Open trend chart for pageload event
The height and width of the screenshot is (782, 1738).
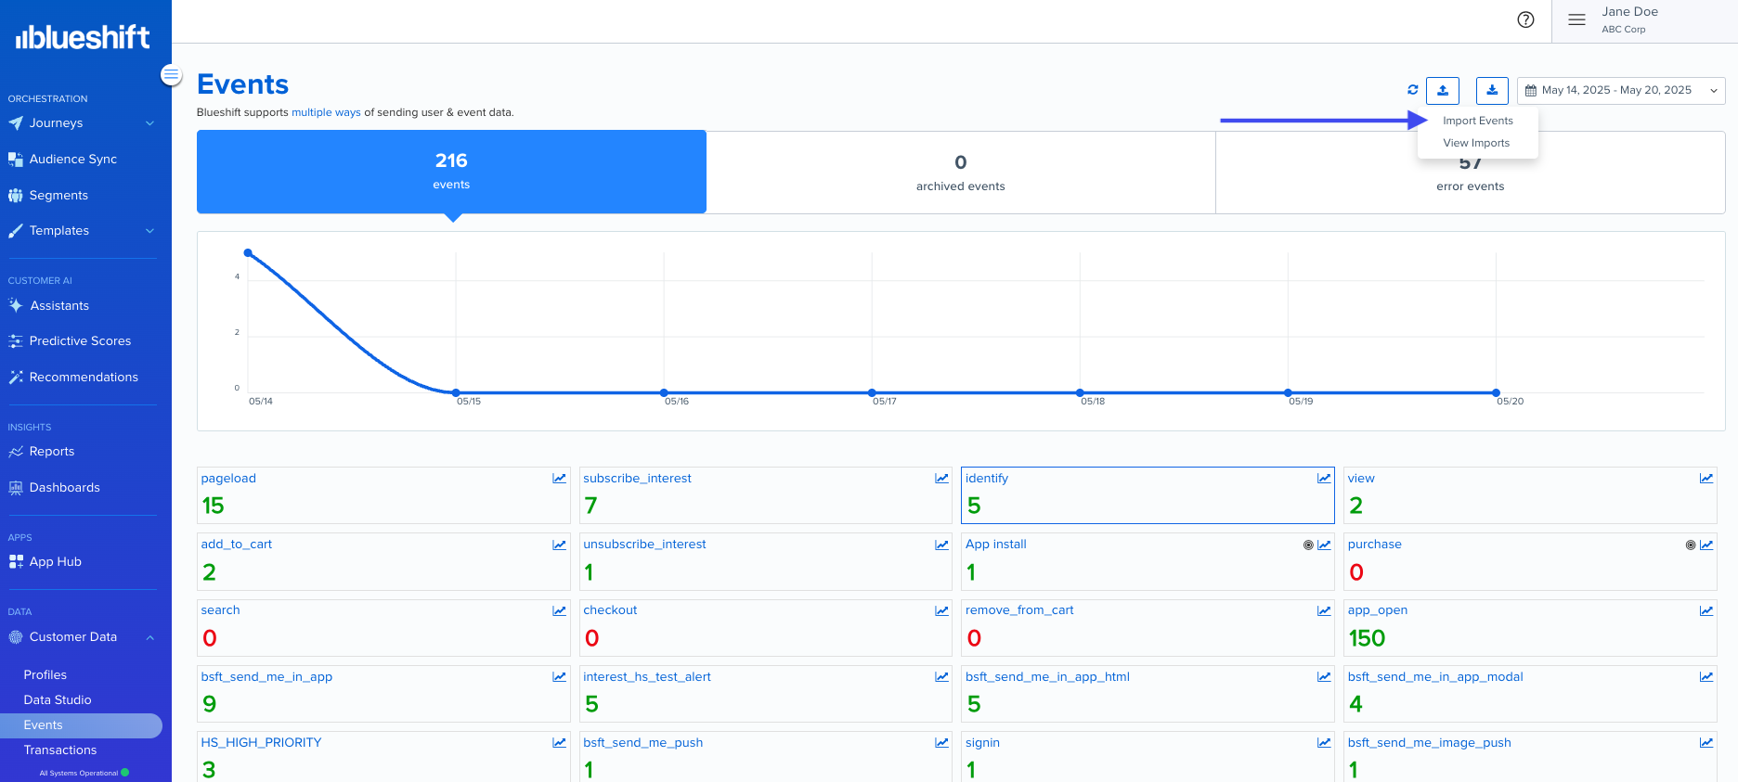pyautogui.click(x=559, y=479)
